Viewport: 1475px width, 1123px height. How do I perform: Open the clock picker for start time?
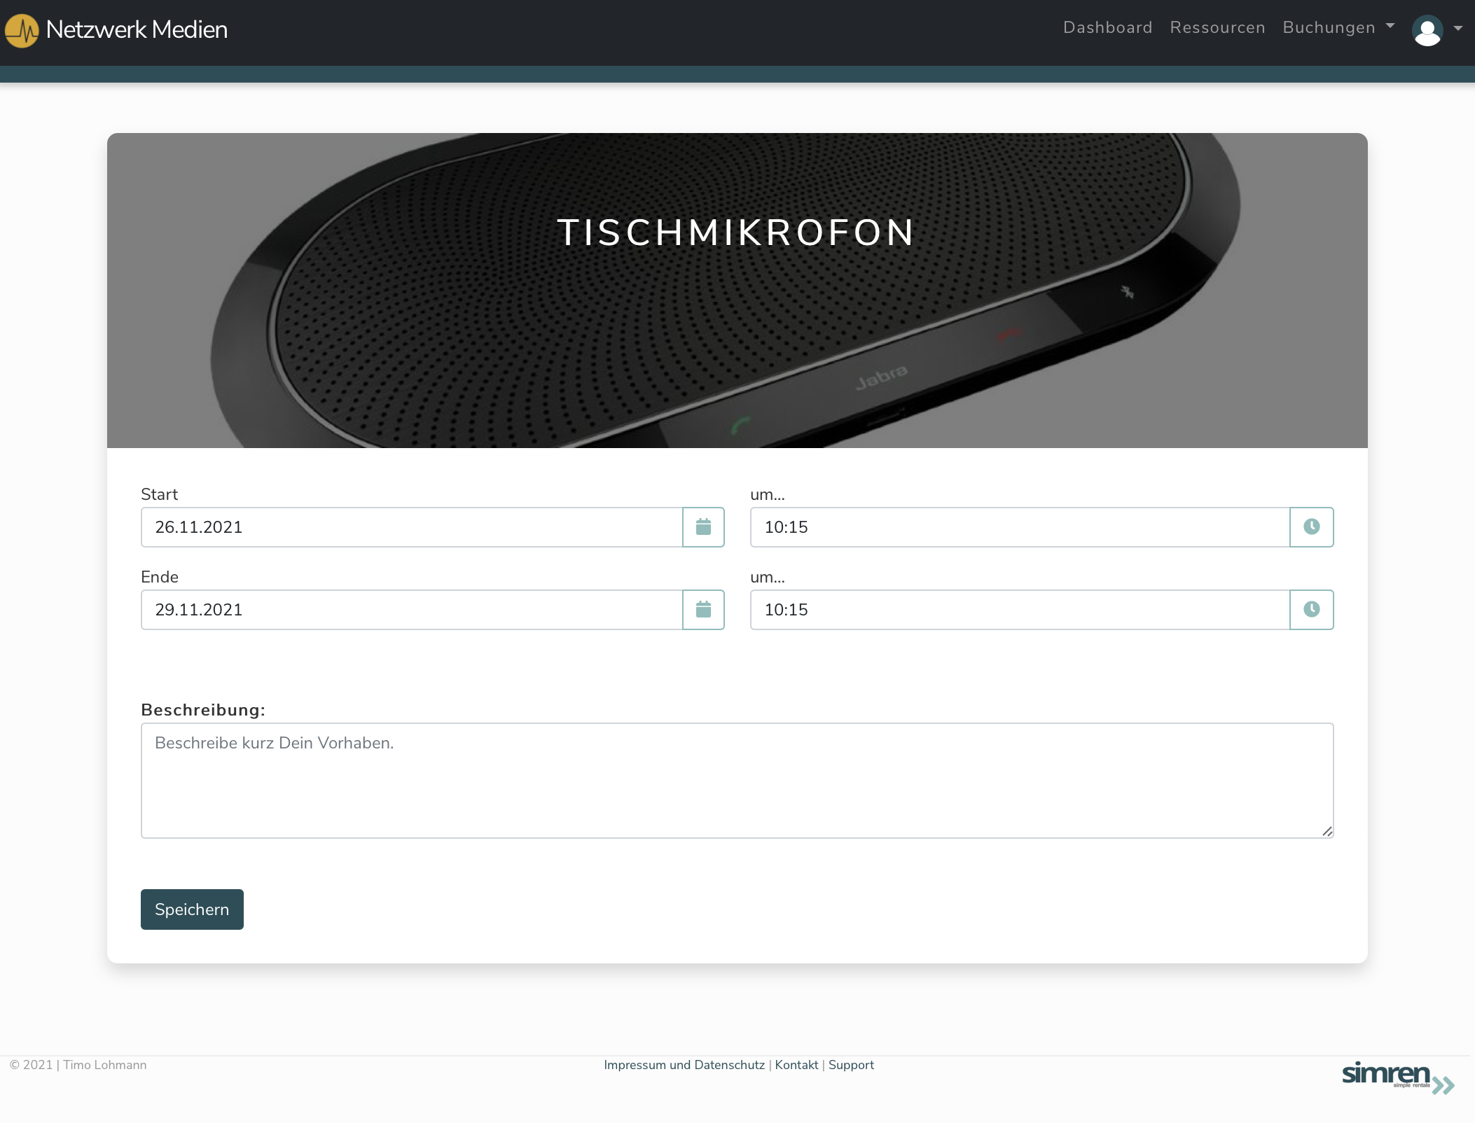(1311, 527)
